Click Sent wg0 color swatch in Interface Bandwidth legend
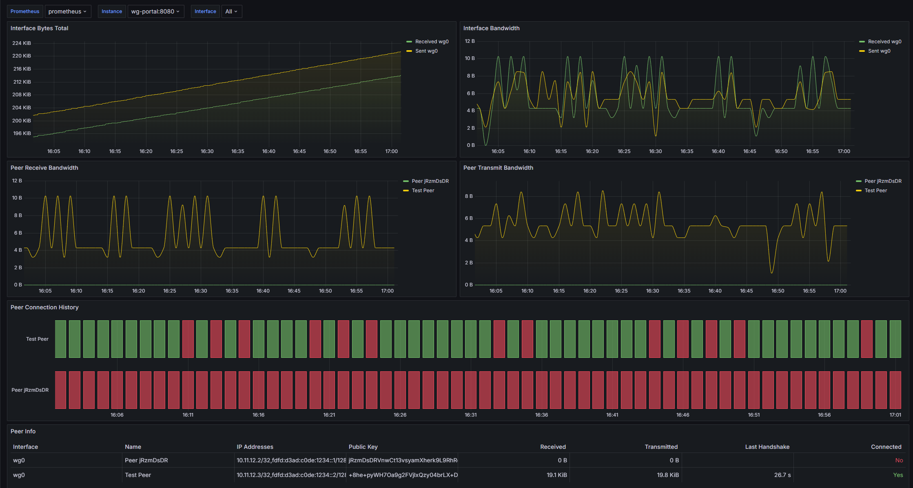Image resolution: width=913 pixels, height=488 pixels. (x=862, y=51)
